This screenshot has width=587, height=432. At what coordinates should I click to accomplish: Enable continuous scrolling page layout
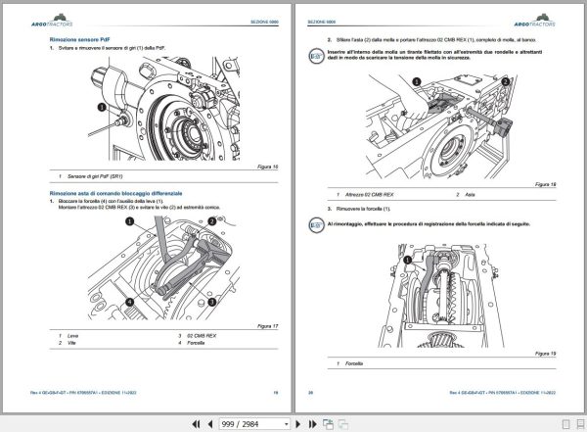pyautogui.click(x=580, y=424)
